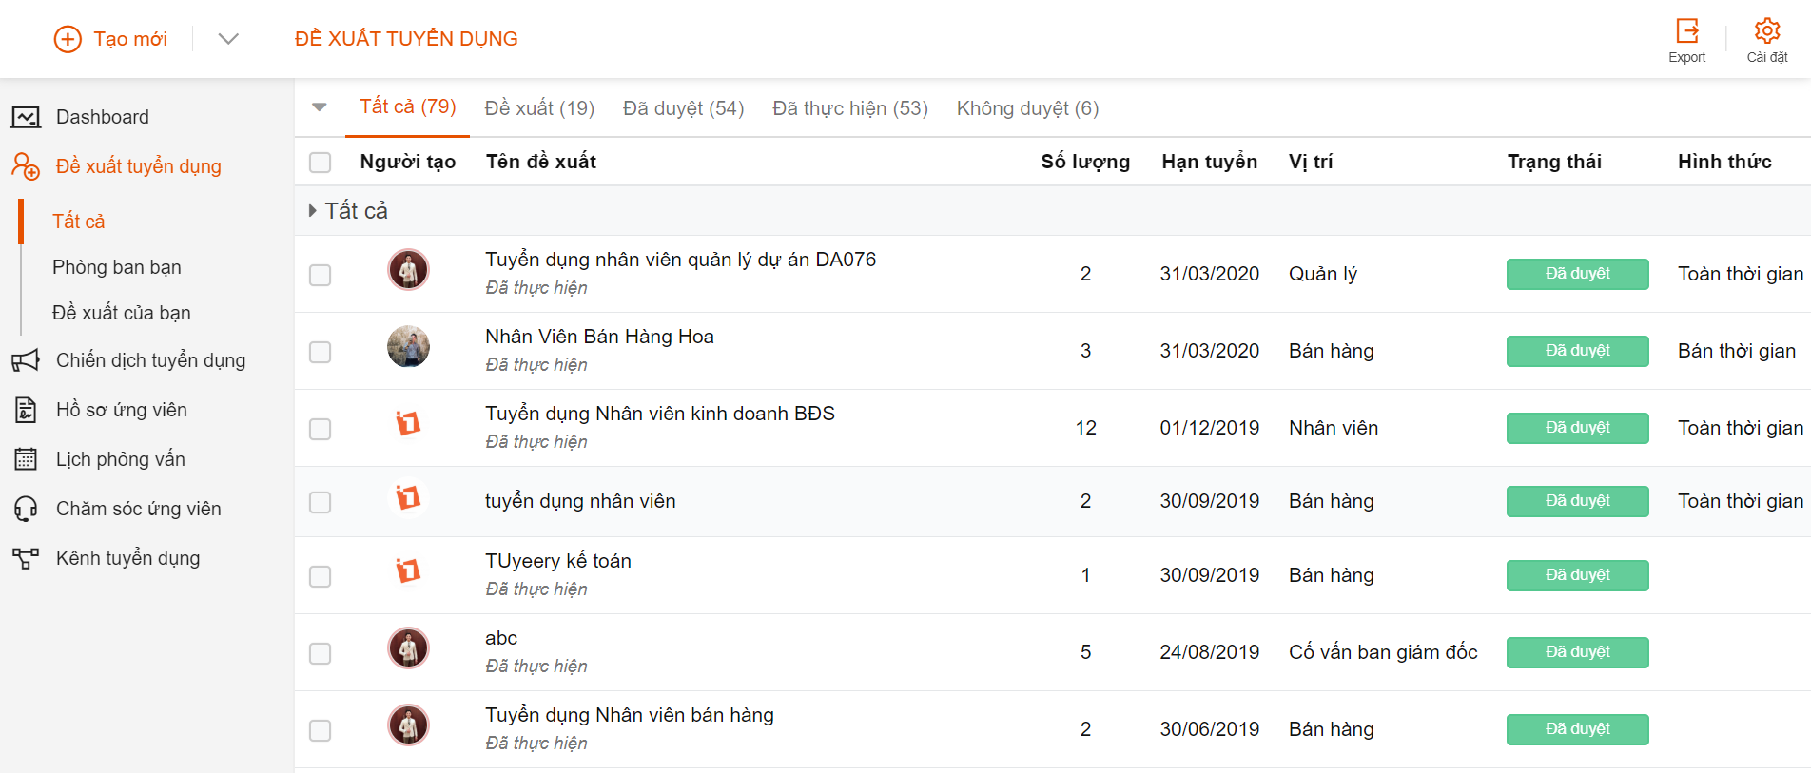Check the box for TUyeery kế toán row

point(321,576)
